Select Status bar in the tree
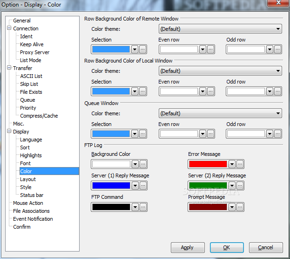 [x=32, y=195]
